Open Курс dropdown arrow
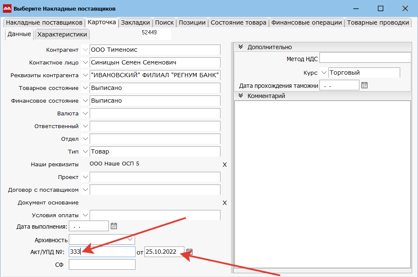Viewport: 418px width, 277px height. click(x=324, y=73)
